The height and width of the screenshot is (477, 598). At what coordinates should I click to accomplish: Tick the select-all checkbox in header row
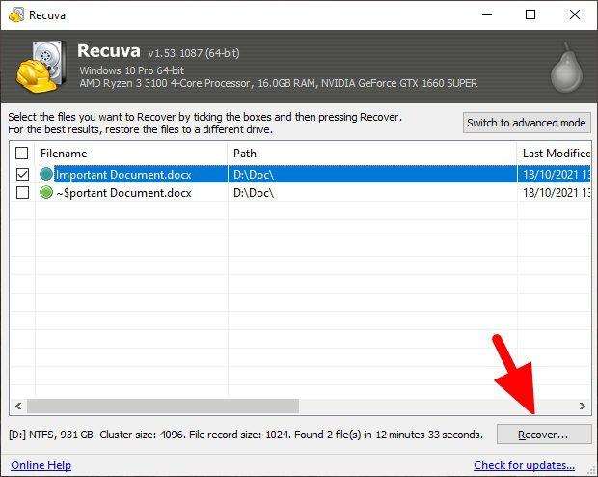tap(22, 154)
